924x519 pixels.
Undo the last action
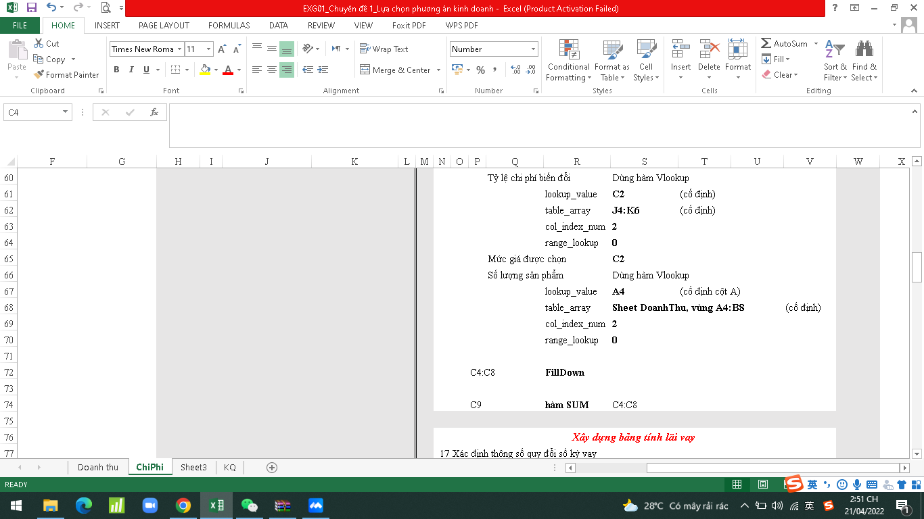[x=51, y=8]
